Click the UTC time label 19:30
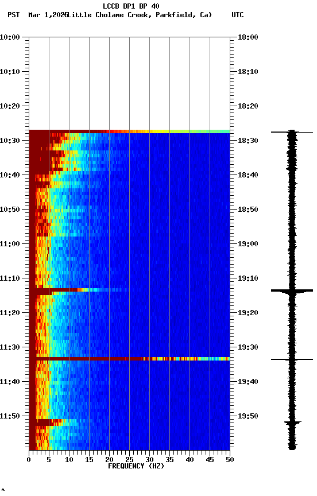The image size is (317, 496). coord(248,347)
